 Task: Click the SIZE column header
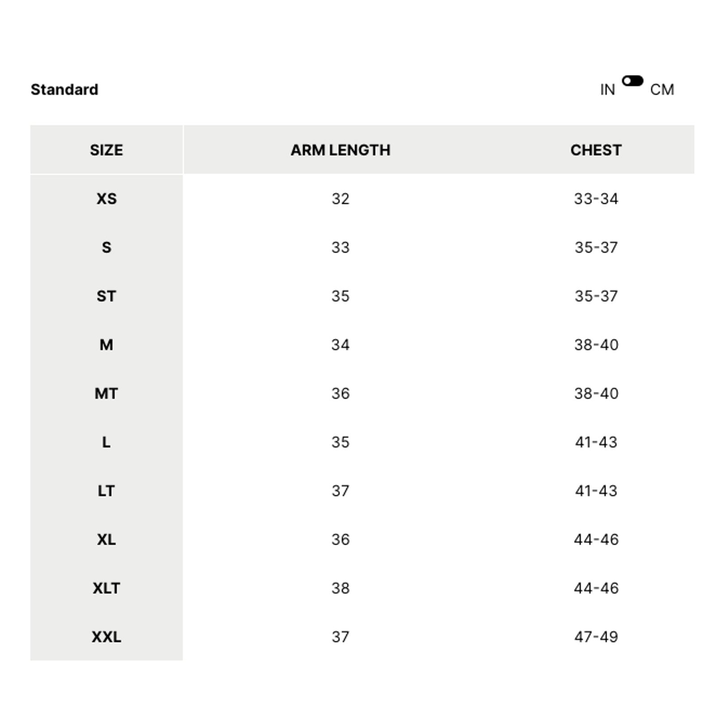[x=107, y=150]
